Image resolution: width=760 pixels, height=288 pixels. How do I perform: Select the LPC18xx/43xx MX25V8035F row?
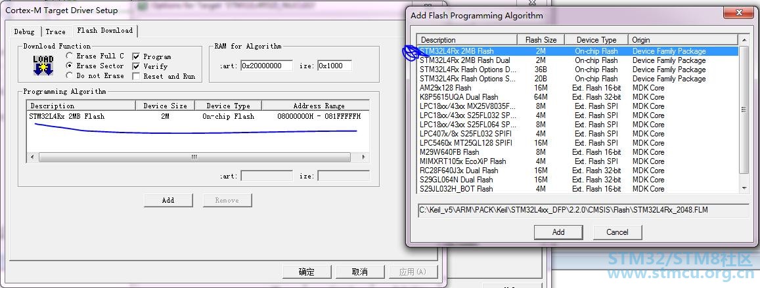[578, 106]
